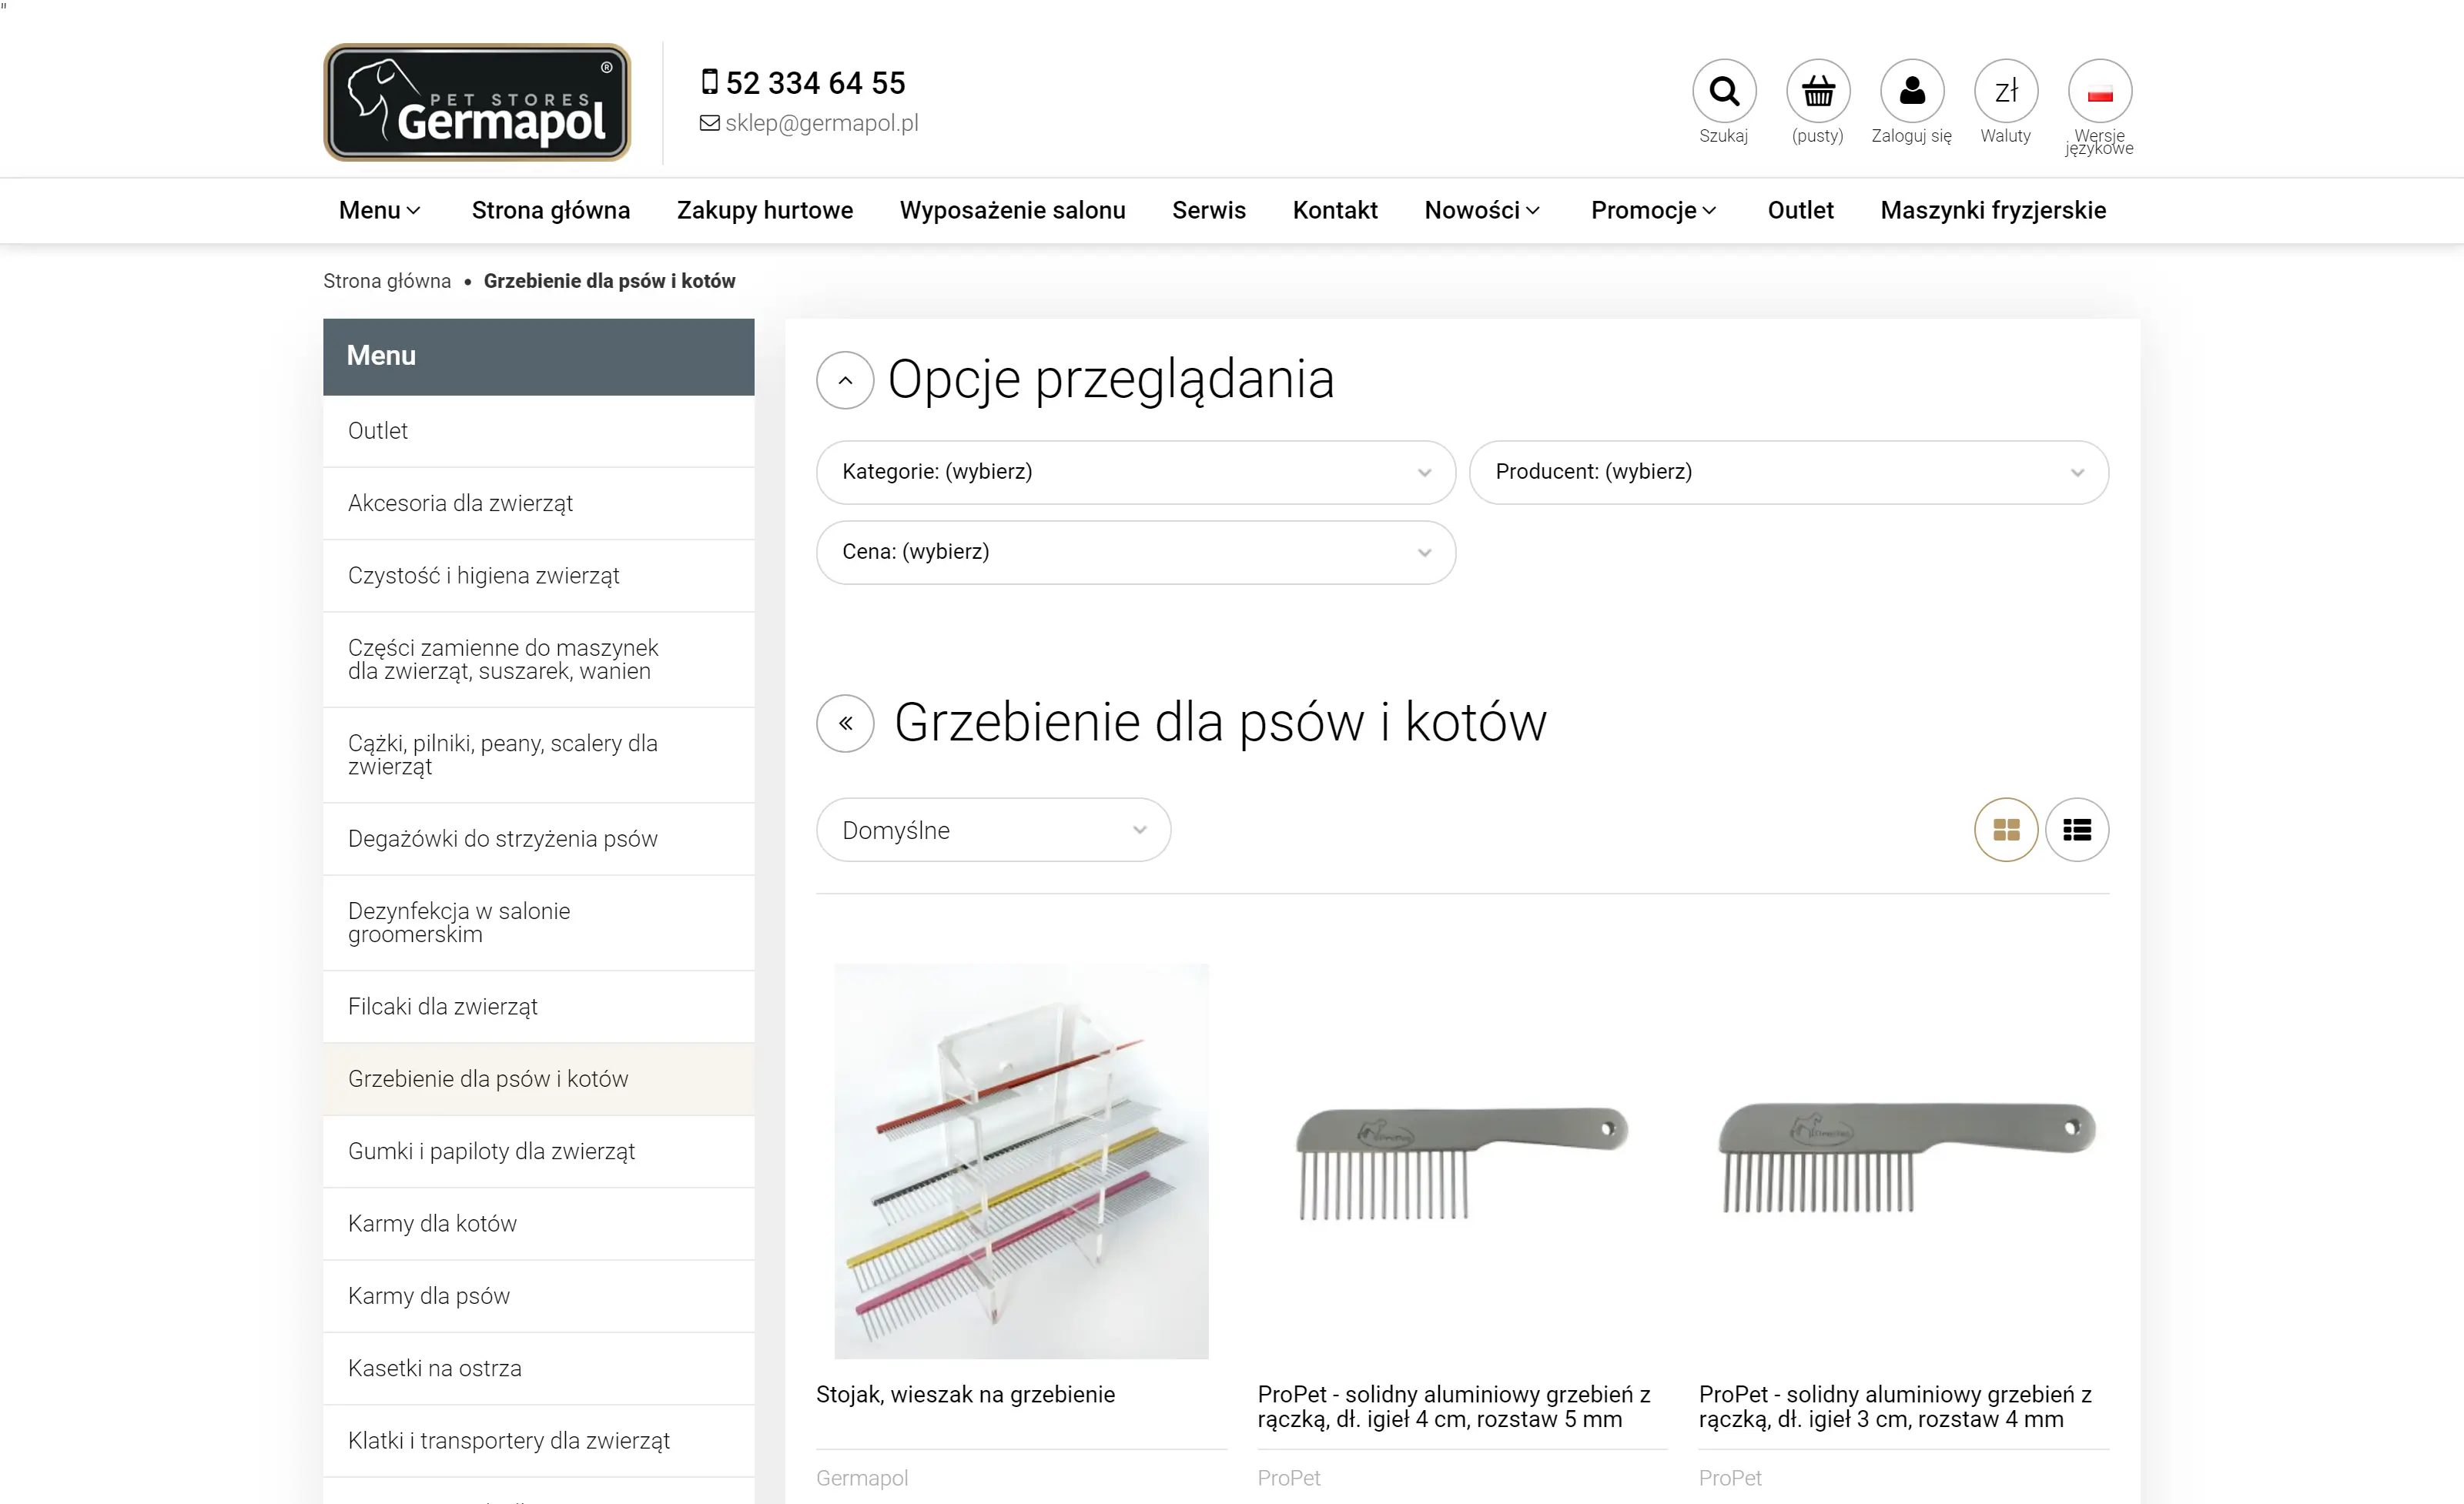This screenshot has width=2464, height=1504.
Task: Select Gumki i papiloty dla zwierząt category
Action: 538,1151
